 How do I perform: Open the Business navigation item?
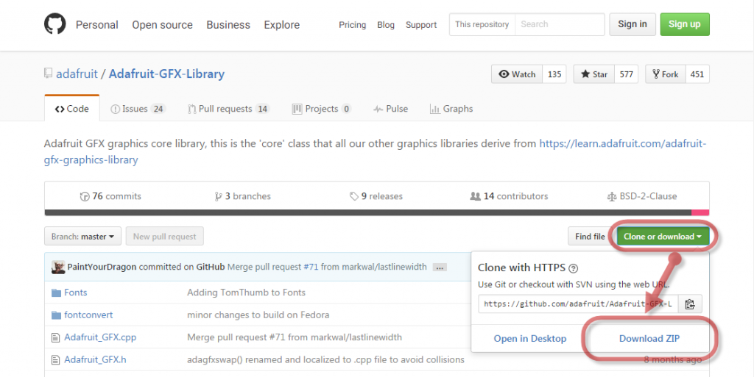(x=228, y=25)
